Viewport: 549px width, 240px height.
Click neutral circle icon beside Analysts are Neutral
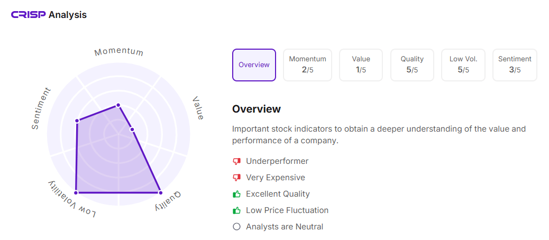236,227
